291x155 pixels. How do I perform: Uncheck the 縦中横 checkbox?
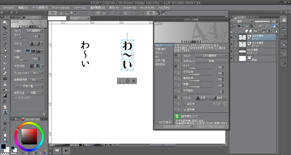185,110
